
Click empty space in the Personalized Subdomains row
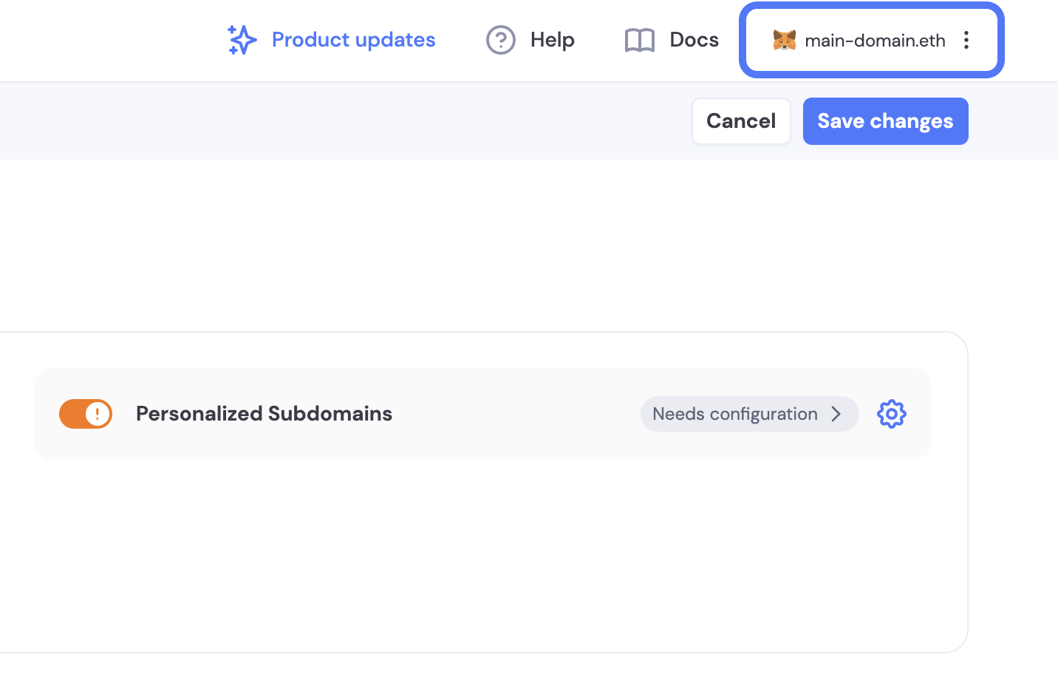pos(517,414)
